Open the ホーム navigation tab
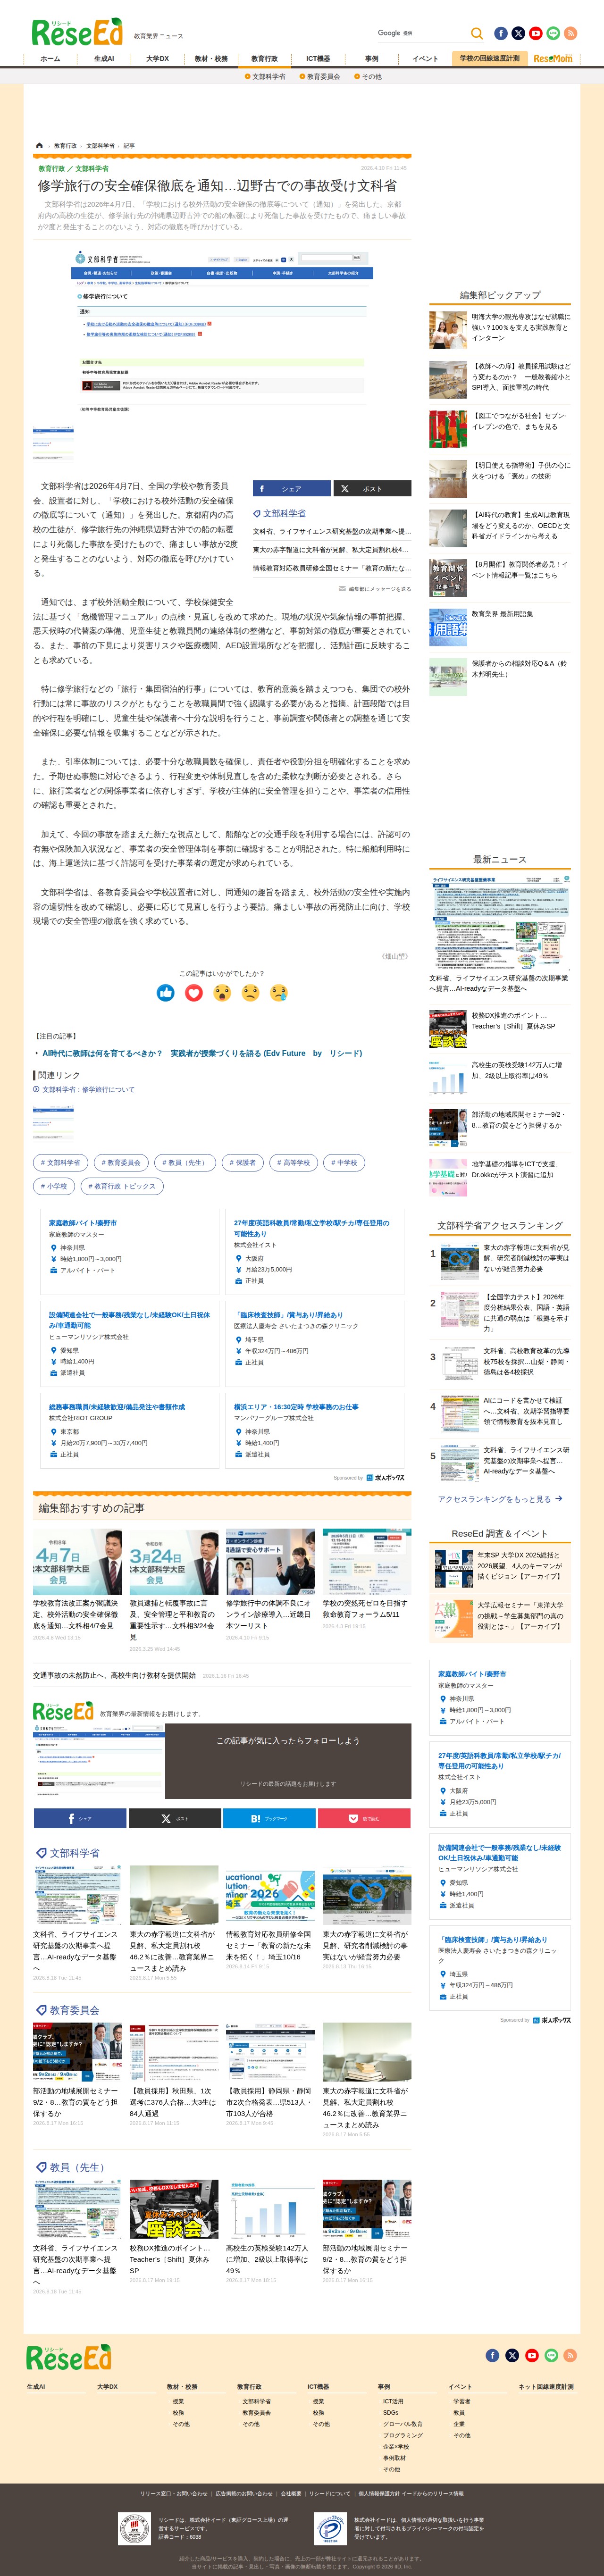 point(50,59)
